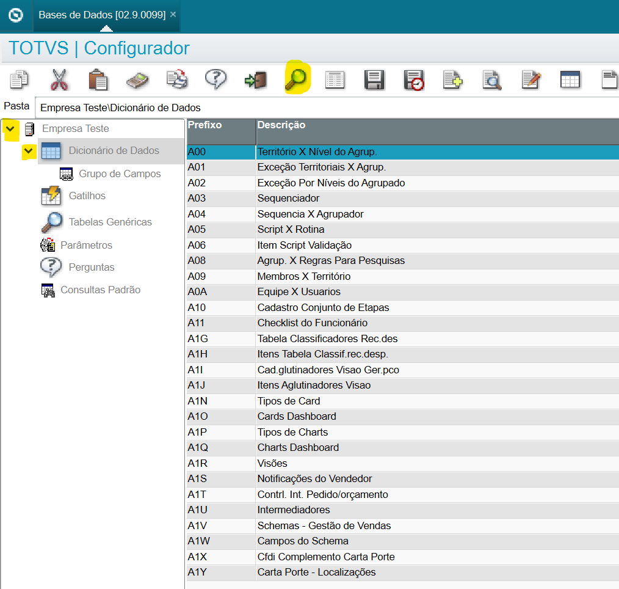
Task: Open Consultas Padrão tree item
Action: tap(100, 290)
